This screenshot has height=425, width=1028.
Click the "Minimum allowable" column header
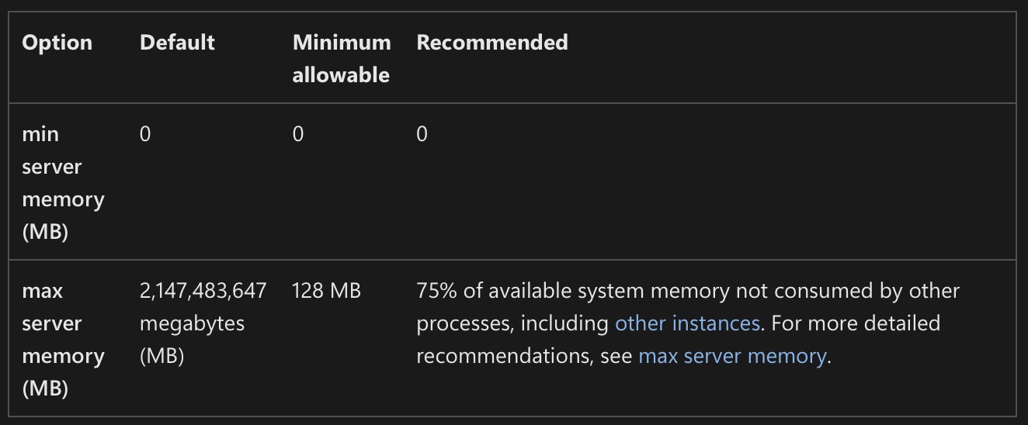341,58
